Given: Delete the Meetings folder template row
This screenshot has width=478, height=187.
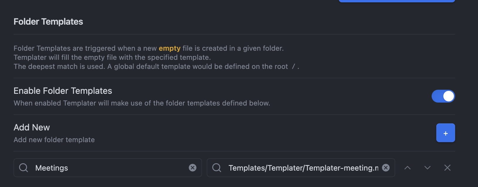Looking at the screenshot, I should click(447, 168).
